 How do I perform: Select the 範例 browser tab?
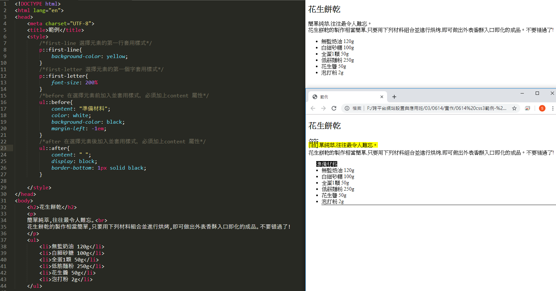tap(344, 97)
